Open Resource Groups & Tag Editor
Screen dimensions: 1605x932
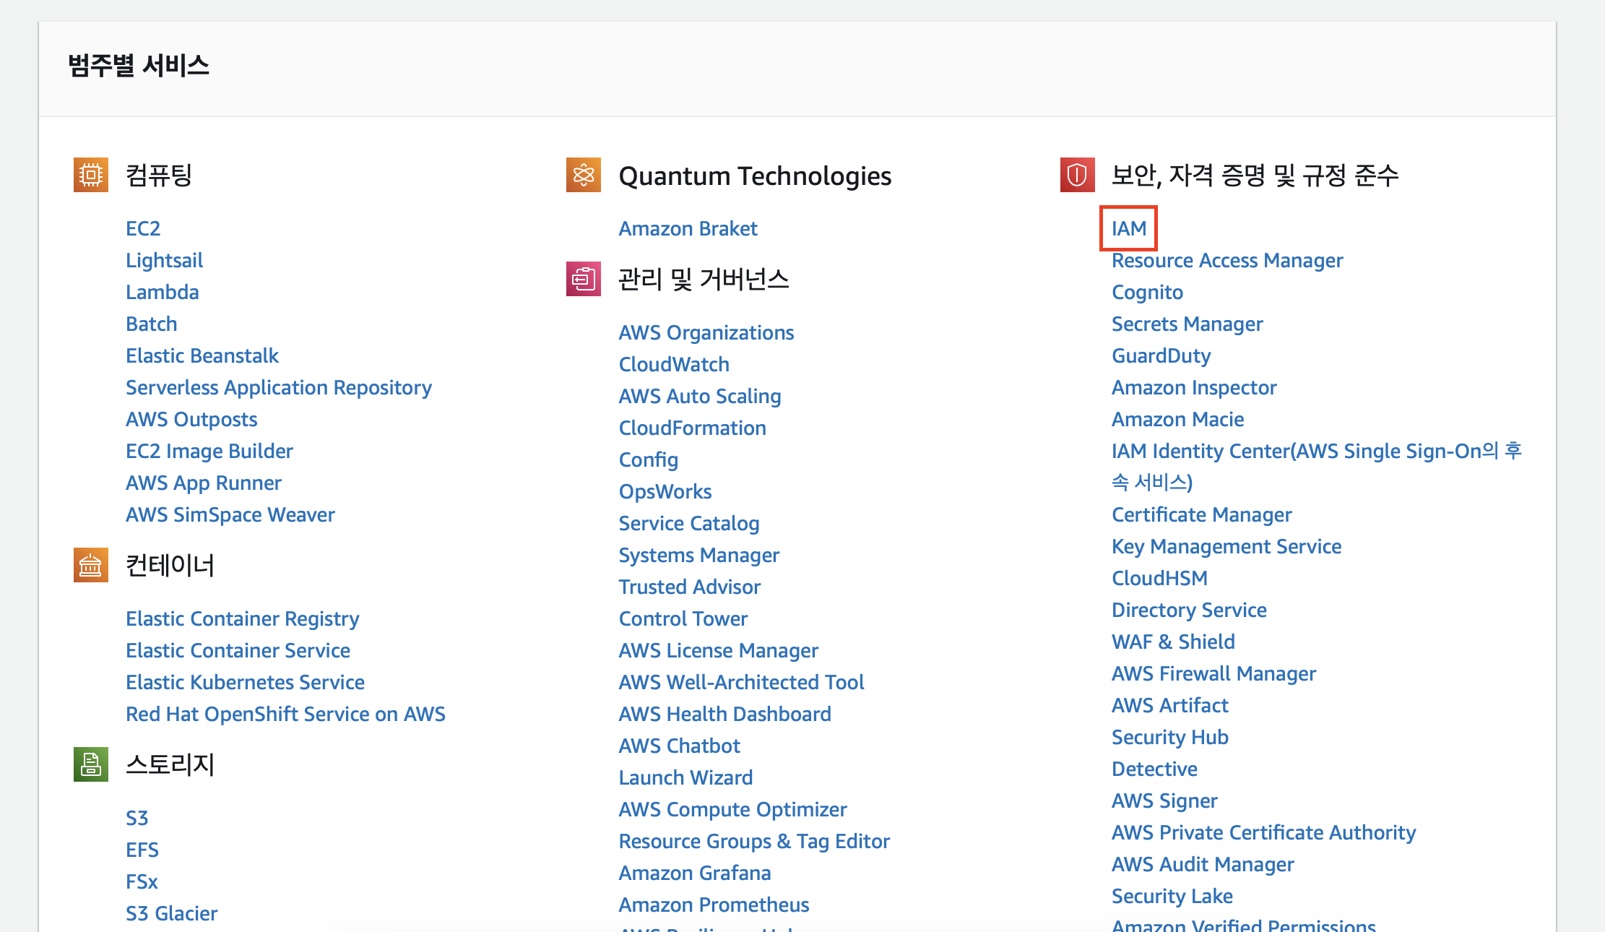tap(754, 842)
